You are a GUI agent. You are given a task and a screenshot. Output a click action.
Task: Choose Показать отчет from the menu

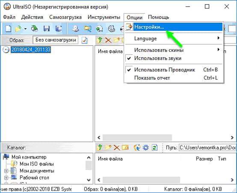(174, 78)
